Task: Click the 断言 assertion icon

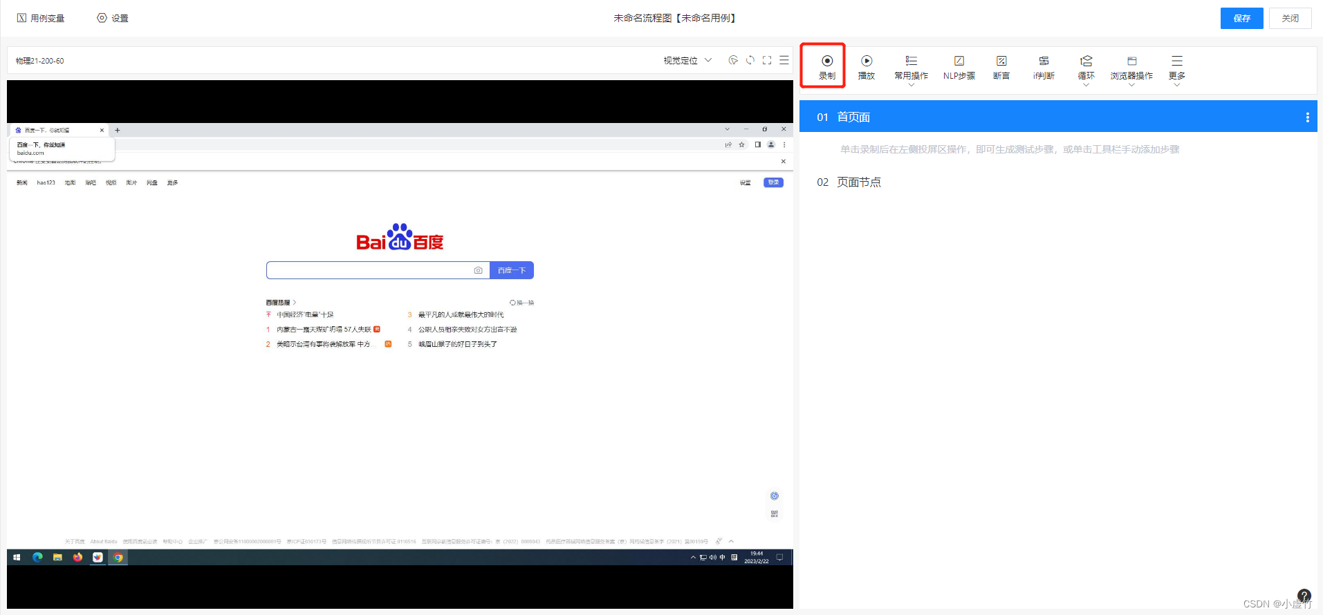Action: click(x=1001, y=61)
